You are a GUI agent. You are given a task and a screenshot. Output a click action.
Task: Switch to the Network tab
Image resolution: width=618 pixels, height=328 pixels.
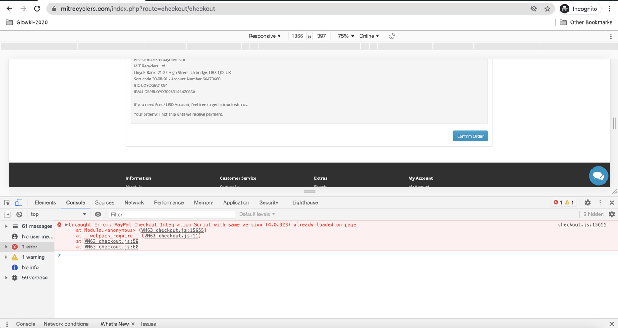134,202
